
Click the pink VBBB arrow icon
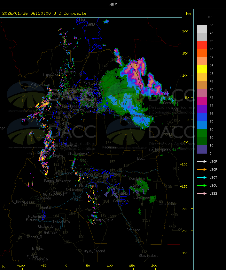click(x=202, y=193)
